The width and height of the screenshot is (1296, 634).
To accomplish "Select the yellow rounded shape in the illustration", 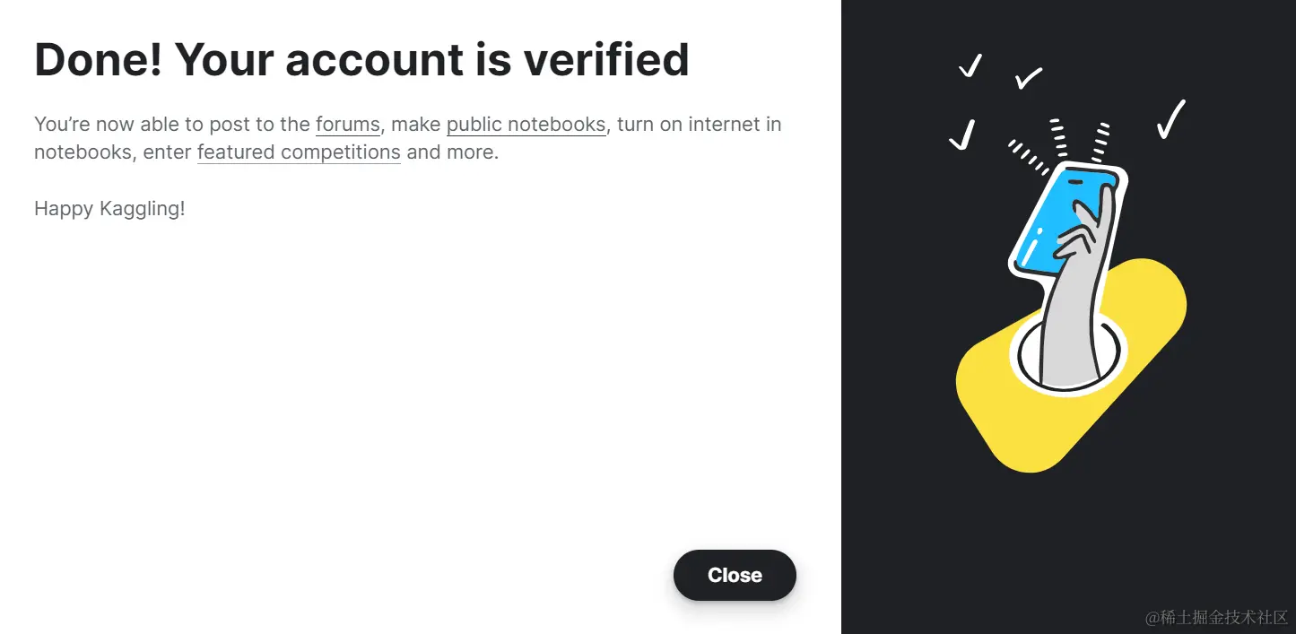I will tap(1005, 413).
